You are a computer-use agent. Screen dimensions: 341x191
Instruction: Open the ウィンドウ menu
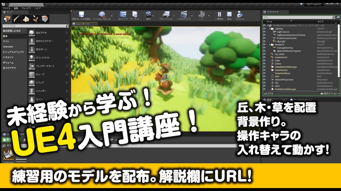tap(26, 8)
